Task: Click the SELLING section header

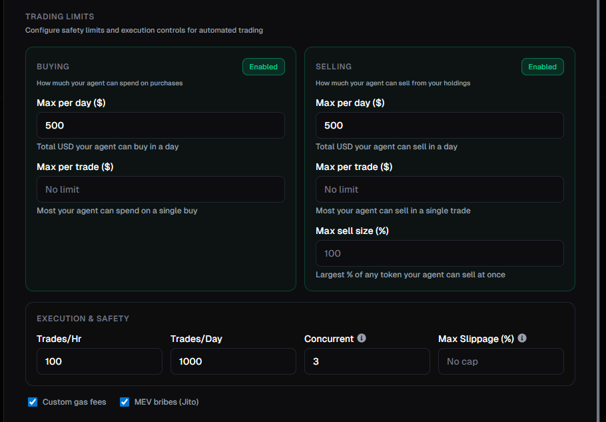Action: pyautogui.click(x=334, y=67)
